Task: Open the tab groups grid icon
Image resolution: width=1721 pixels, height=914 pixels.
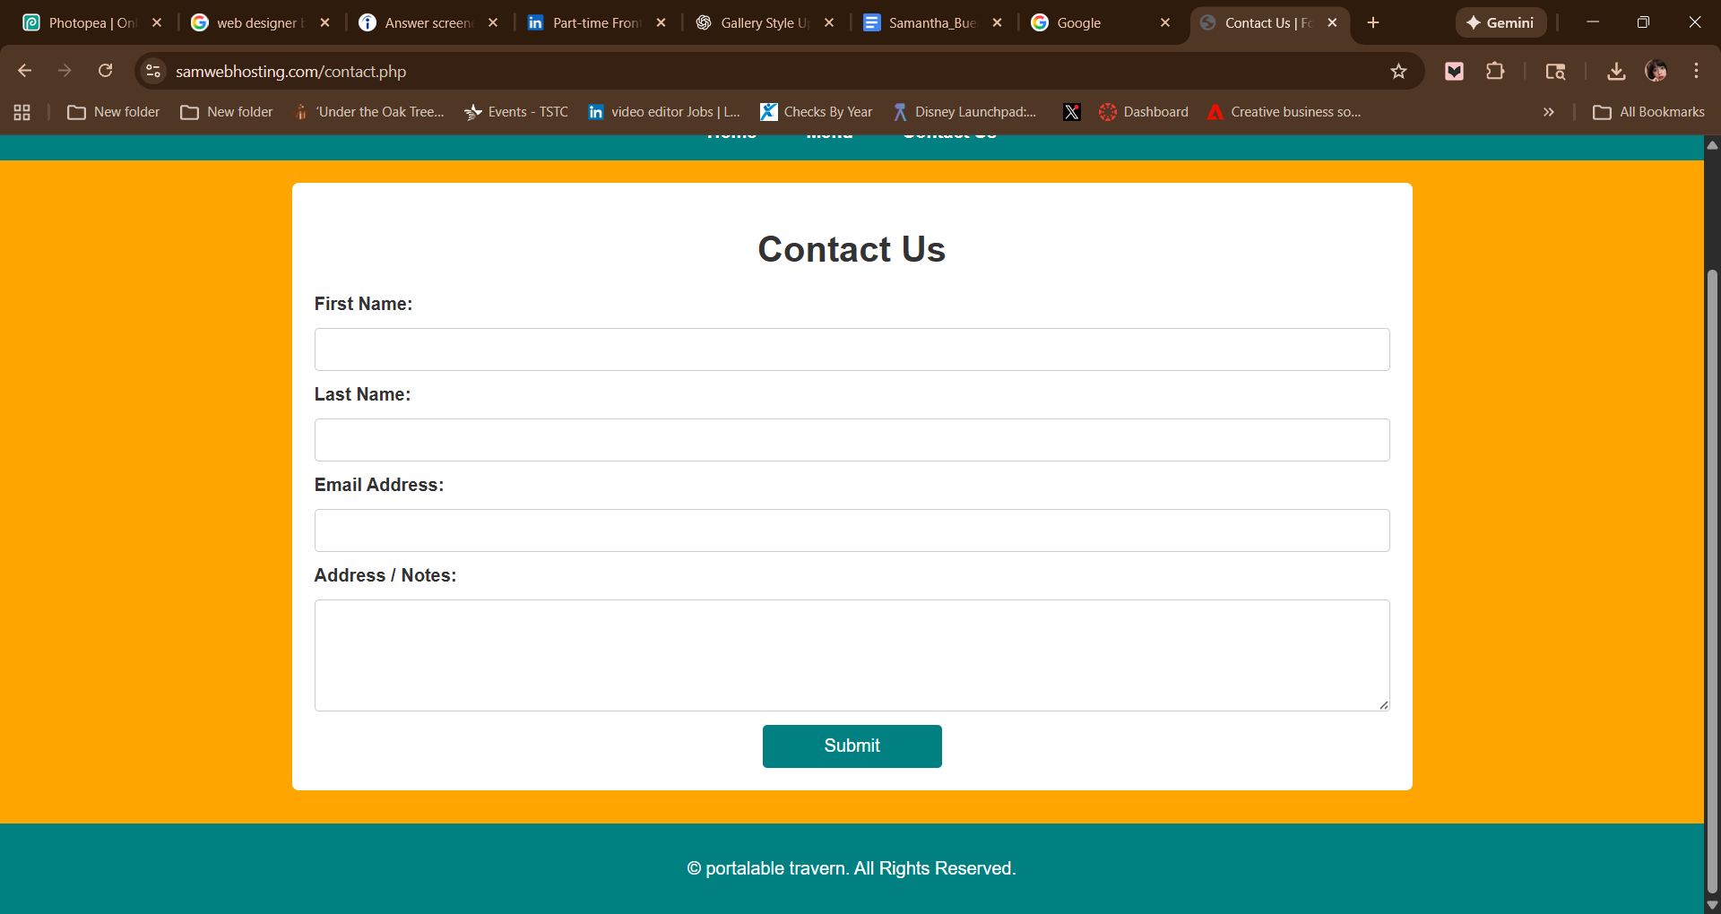Action: pos(22,112)
